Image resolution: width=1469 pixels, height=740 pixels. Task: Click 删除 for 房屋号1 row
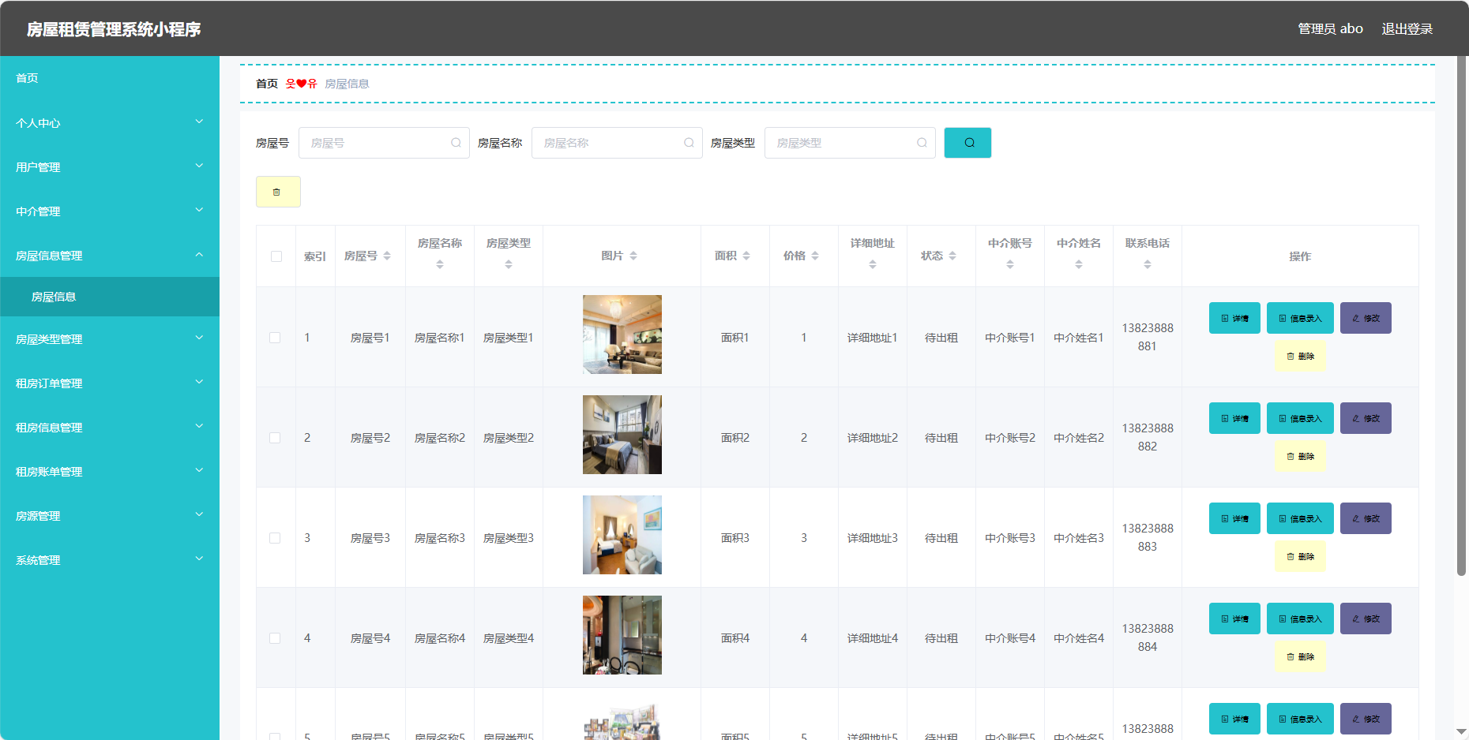point(1300,356)
